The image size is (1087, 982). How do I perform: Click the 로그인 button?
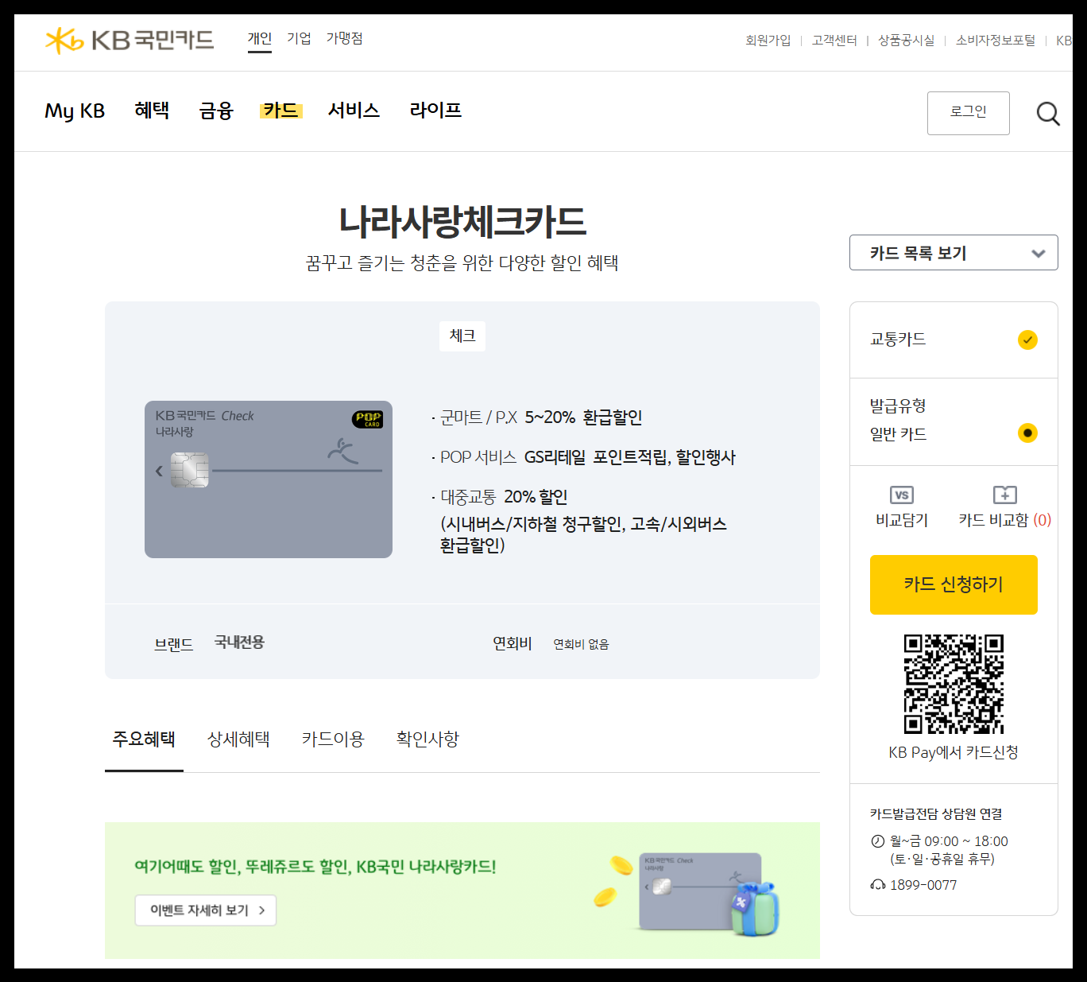(x=969, y=113)
